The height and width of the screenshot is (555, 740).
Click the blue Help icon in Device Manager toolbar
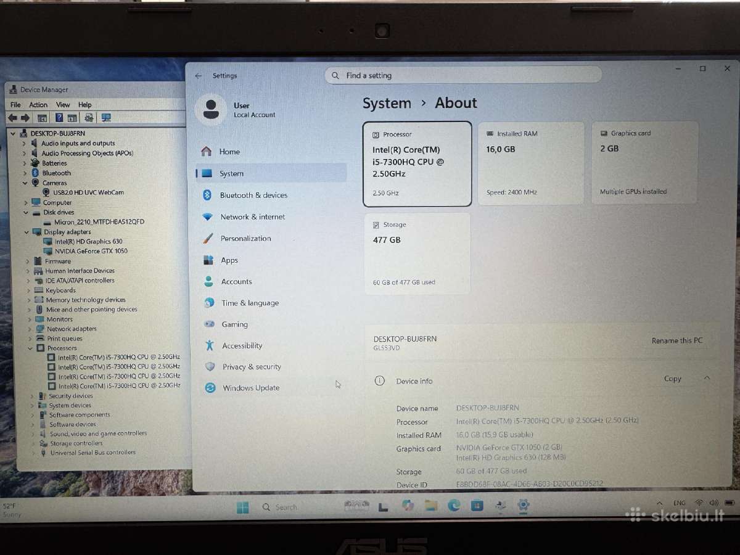coord(59,118)
